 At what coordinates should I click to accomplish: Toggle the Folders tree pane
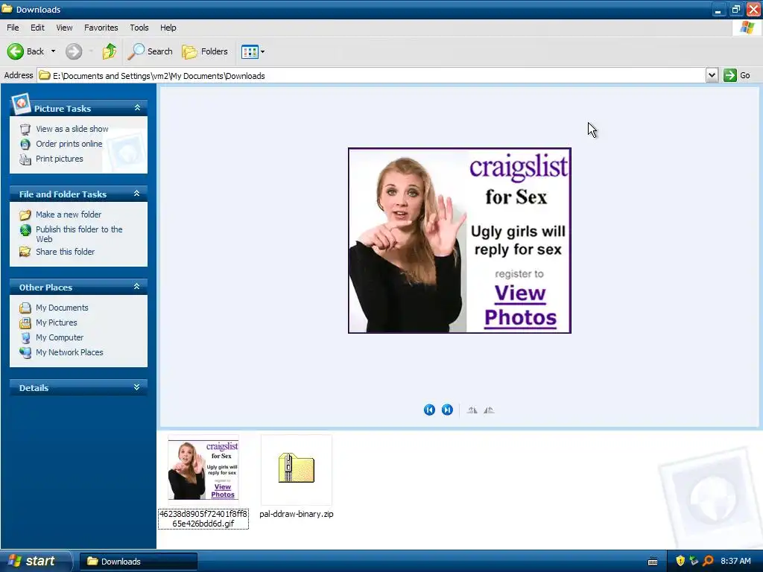click(205, 51)
